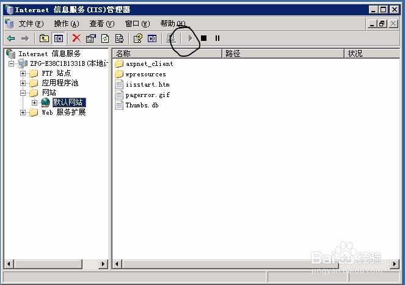Click the Help question mark toolbar icon
Screen dimensions: 405x285
point(137,38)
